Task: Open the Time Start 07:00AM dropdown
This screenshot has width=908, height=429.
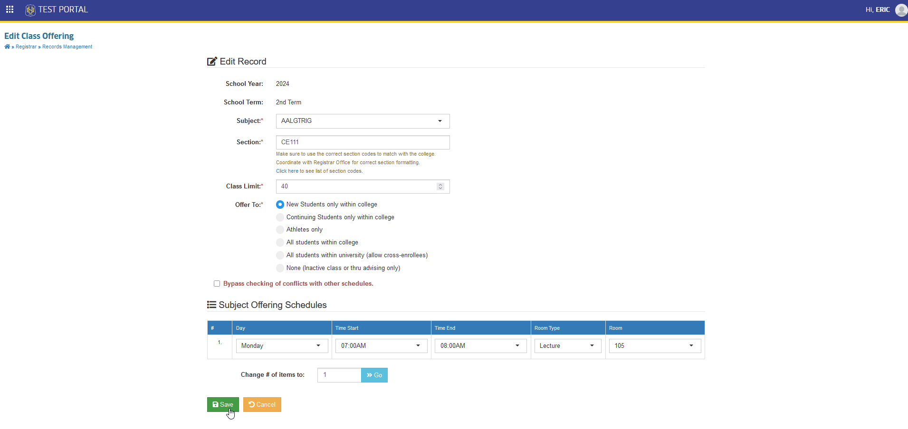Action: click(381, 346)
